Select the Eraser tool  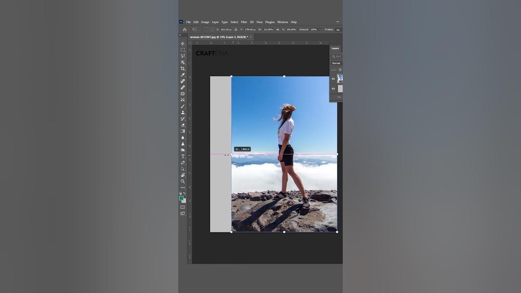pyautogui.click(x=183, y=125)
